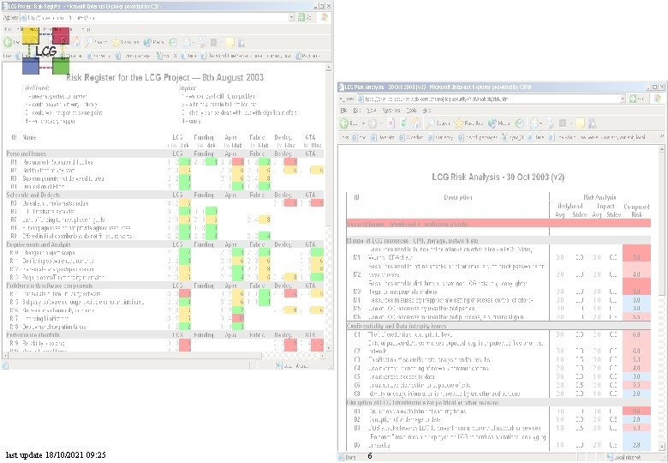Screen dimensions: 668x463
Task: Click horizontal scrollbar of Risk Register window
Action: [162, 355]
